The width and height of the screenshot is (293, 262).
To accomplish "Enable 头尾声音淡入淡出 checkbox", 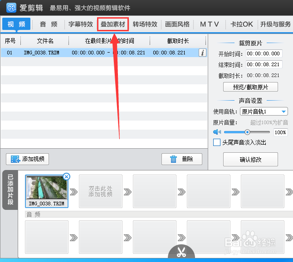I will tap(217, 142).
